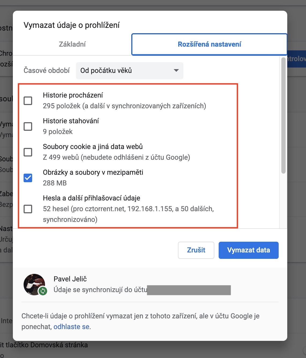Click the Zrušit button
Screen dimensions: 306x358
(196, 250)
